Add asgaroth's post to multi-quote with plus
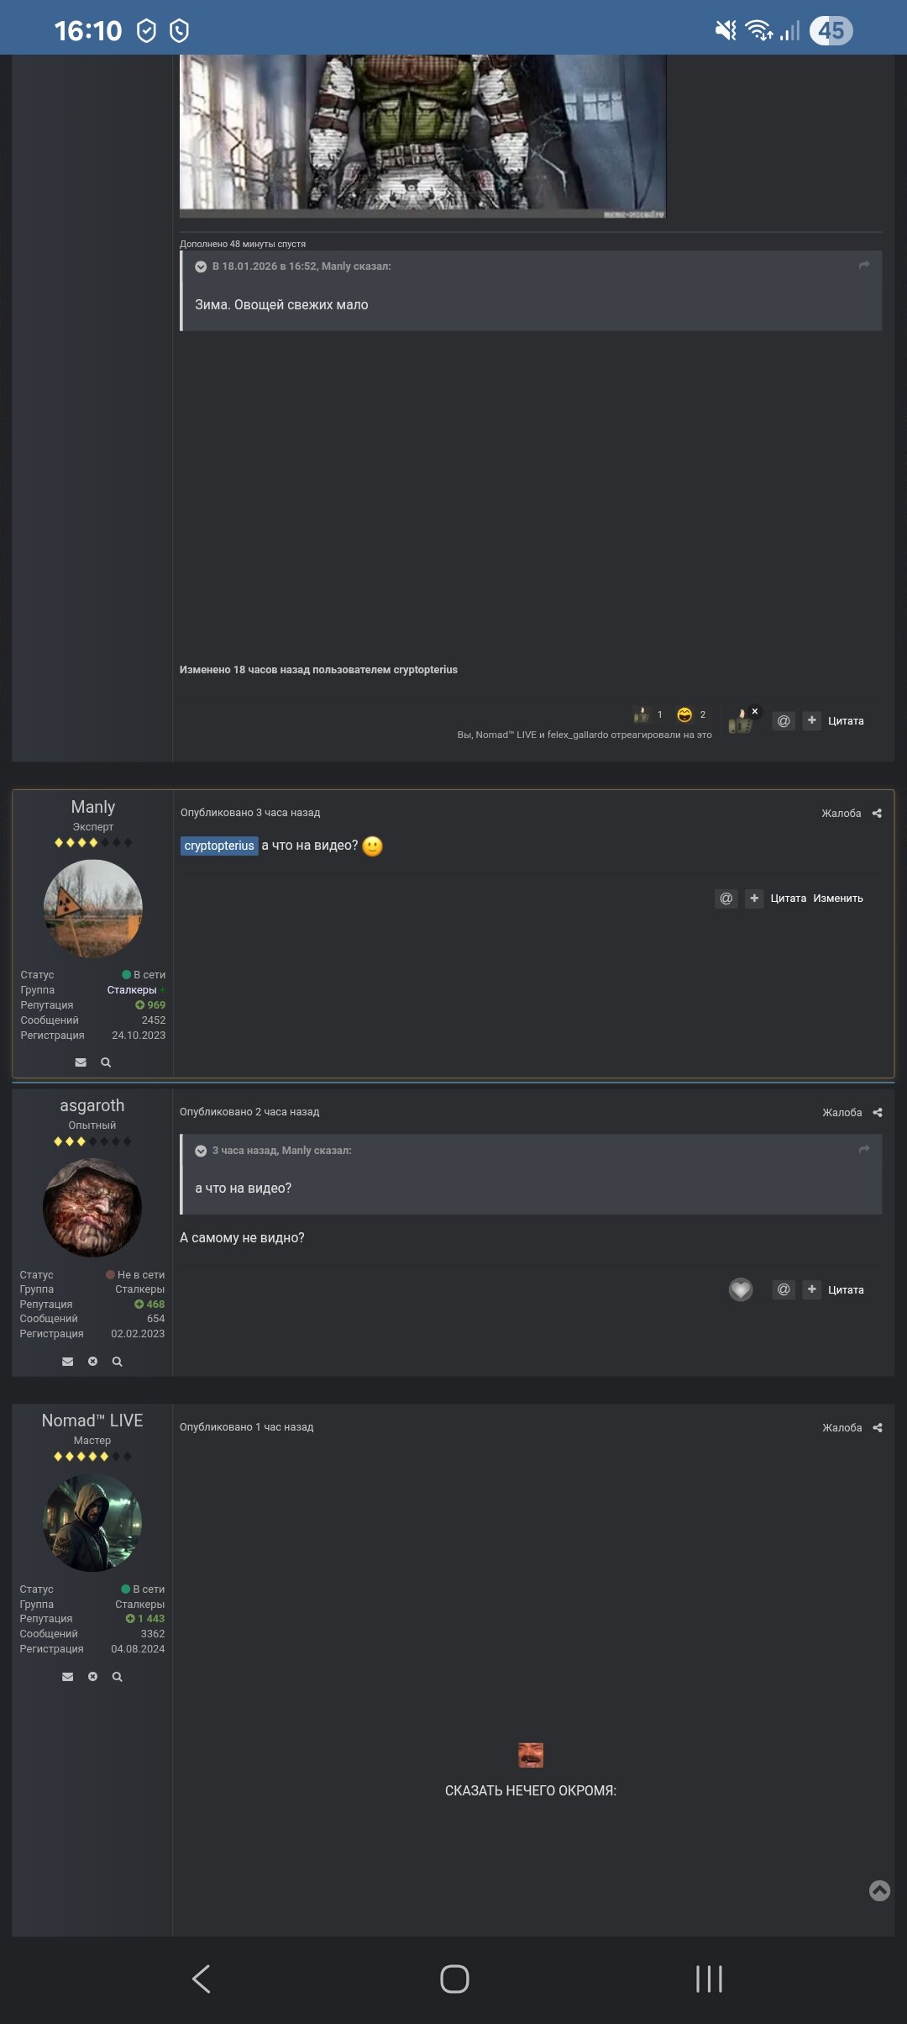This screenshot has width=907, height=2024. (812, 1289)
